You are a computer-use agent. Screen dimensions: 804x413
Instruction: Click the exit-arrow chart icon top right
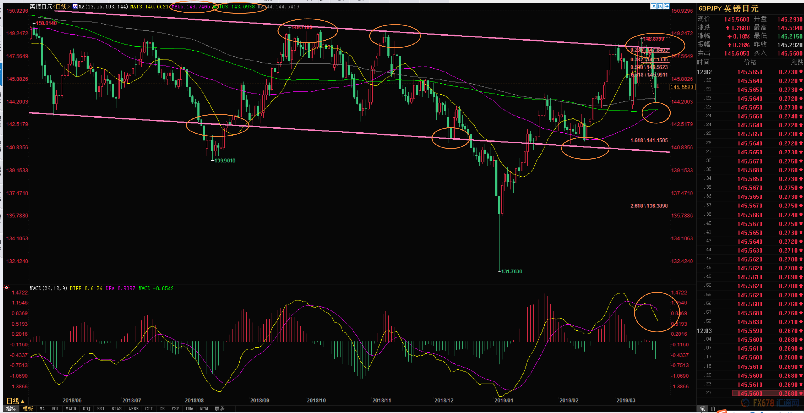[x=666, y=6]
